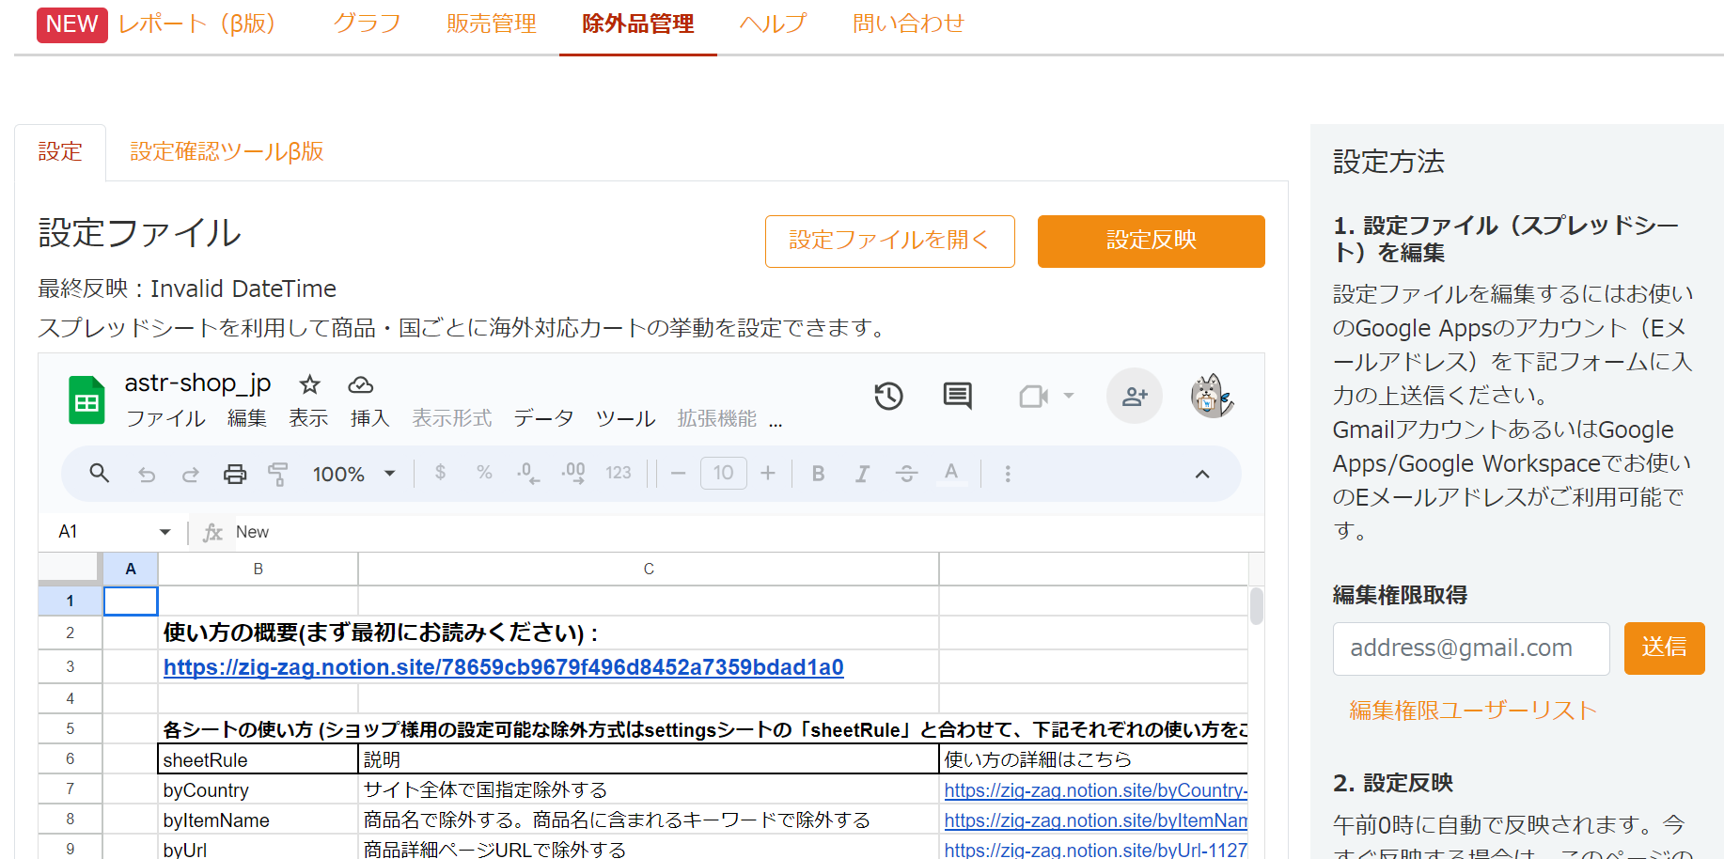1724x859 pixels.
Task: Toggle bold formatting
Action: tap(819, 474)
